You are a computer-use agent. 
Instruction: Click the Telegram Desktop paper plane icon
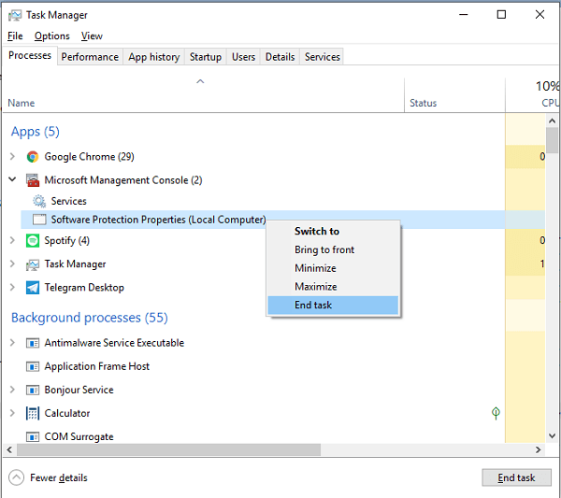point(33,288)
